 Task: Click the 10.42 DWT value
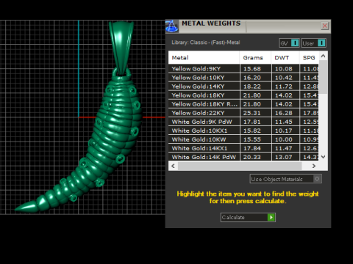pyautogui.click(x=284, y=78)
